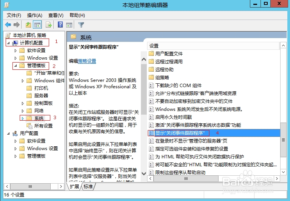This screenshot has height=201, width=290.
Task: Click the computer icon beside 计算机配置
Action: [x=15, y=43]
